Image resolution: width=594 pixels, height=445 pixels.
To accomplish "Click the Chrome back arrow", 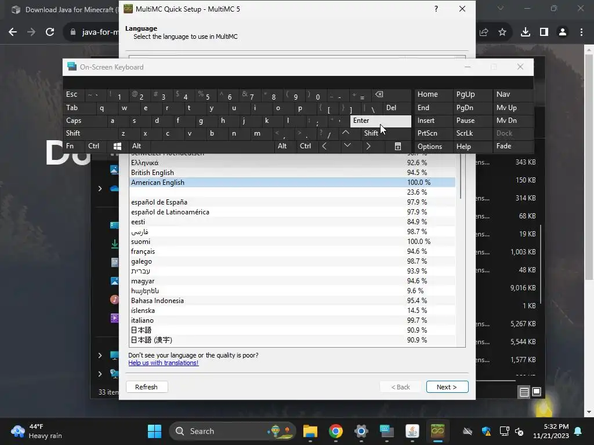I will pos(13,32).
